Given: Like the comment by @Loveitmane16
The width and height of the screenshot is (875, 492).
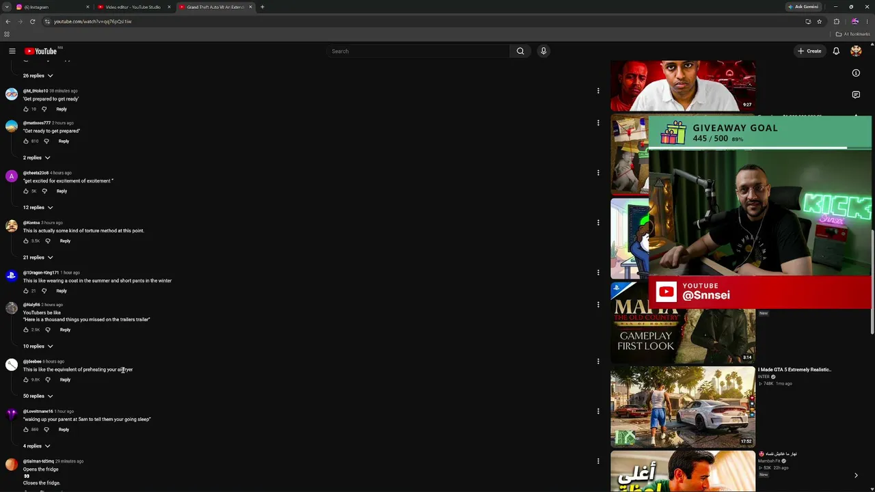Looking at the screenshot, I should click(x=26, y=430).
